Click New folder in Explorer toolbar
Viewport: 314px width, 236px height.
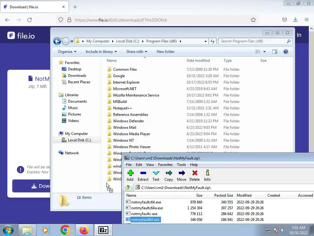pyautogui.click(x=166, y=52)
